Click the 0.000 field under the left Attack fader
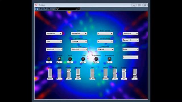Image resolution: width=182 pixels, height=102 pixels. (50, 79)
